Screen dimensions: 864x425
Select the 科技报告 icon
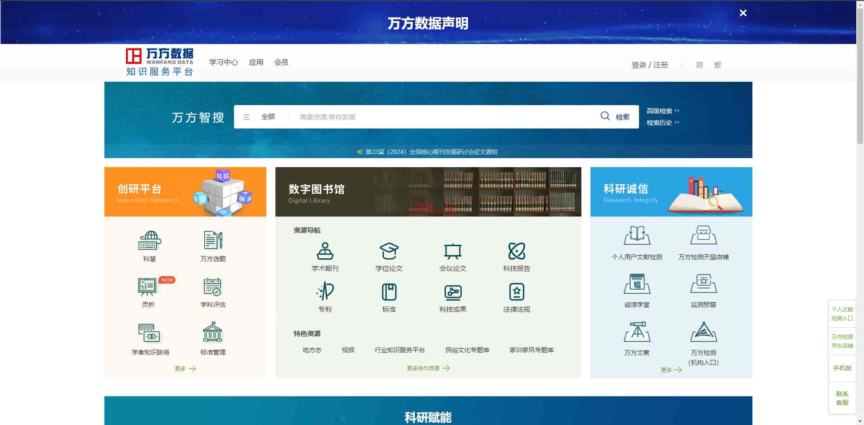(x=517, y=251)
